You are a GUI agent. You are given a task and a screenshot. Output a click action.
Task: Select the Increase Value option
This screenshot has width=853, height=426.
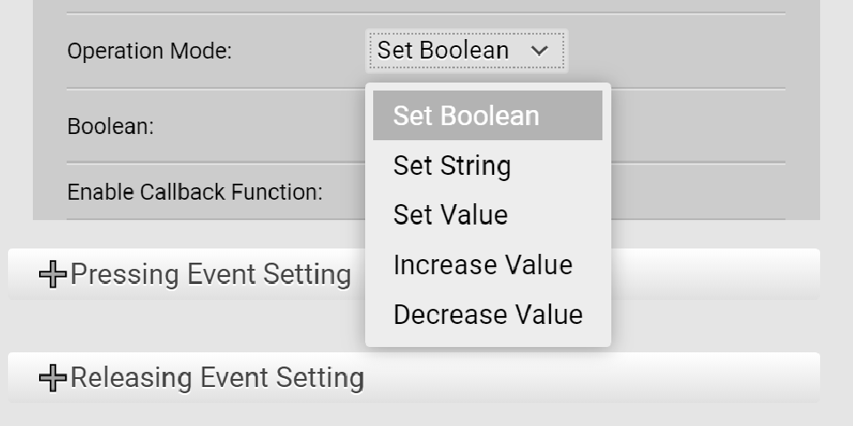pos(482,265)
